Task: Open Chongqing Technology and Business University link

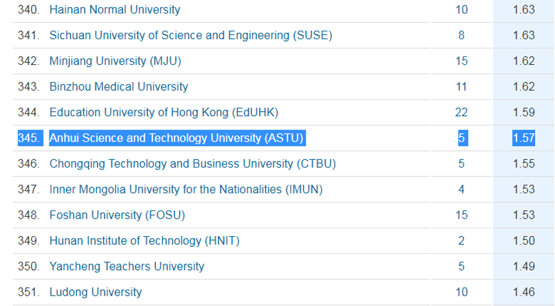Action: pos(192,164)
